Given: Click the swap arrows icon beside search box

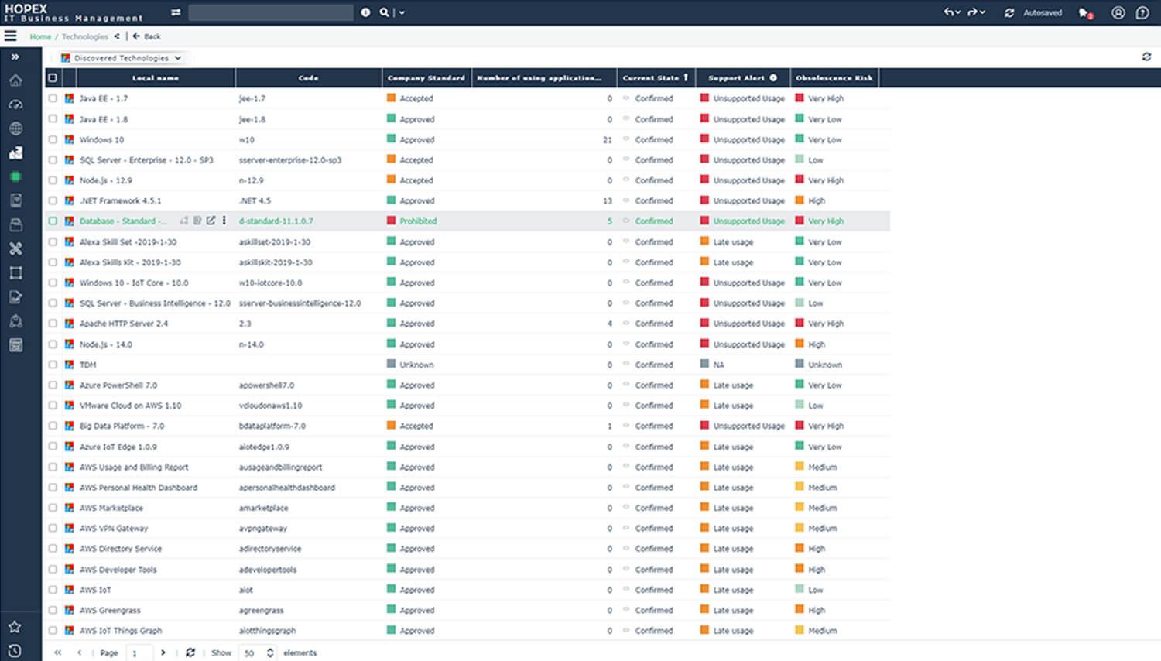Looking at the screenshot, I should pos(176,12).
